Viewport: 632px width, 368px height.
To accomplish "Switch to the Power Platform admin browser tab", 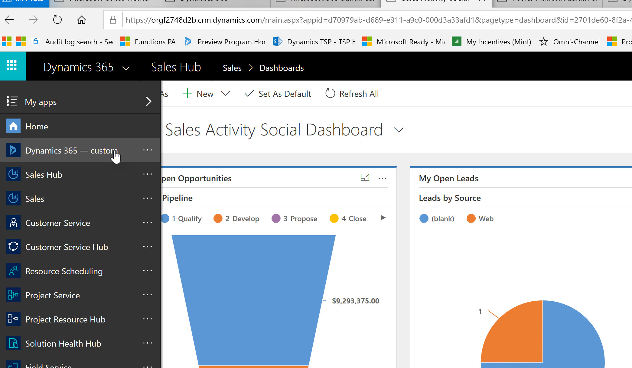I will [x=547, y=2].
